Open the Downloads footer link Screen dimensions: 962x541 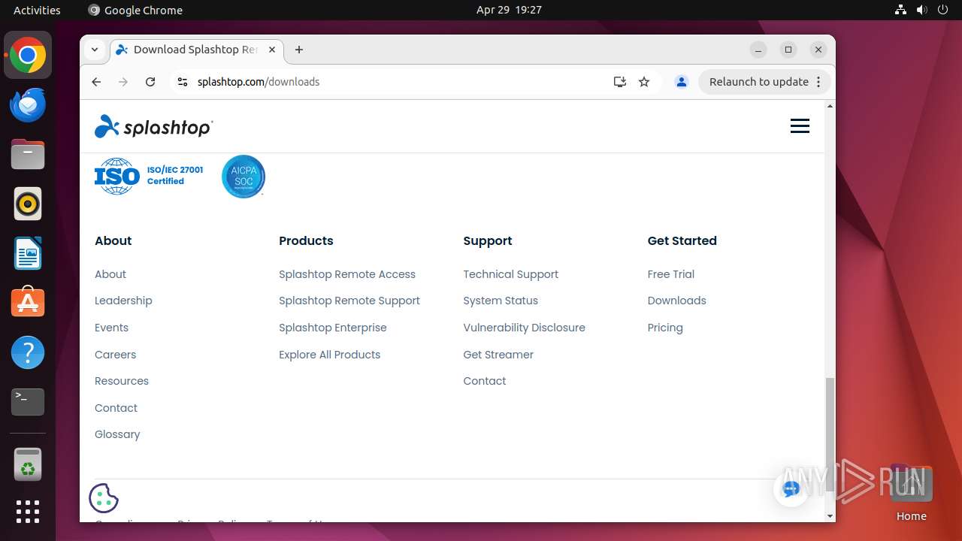coord(677,301)
